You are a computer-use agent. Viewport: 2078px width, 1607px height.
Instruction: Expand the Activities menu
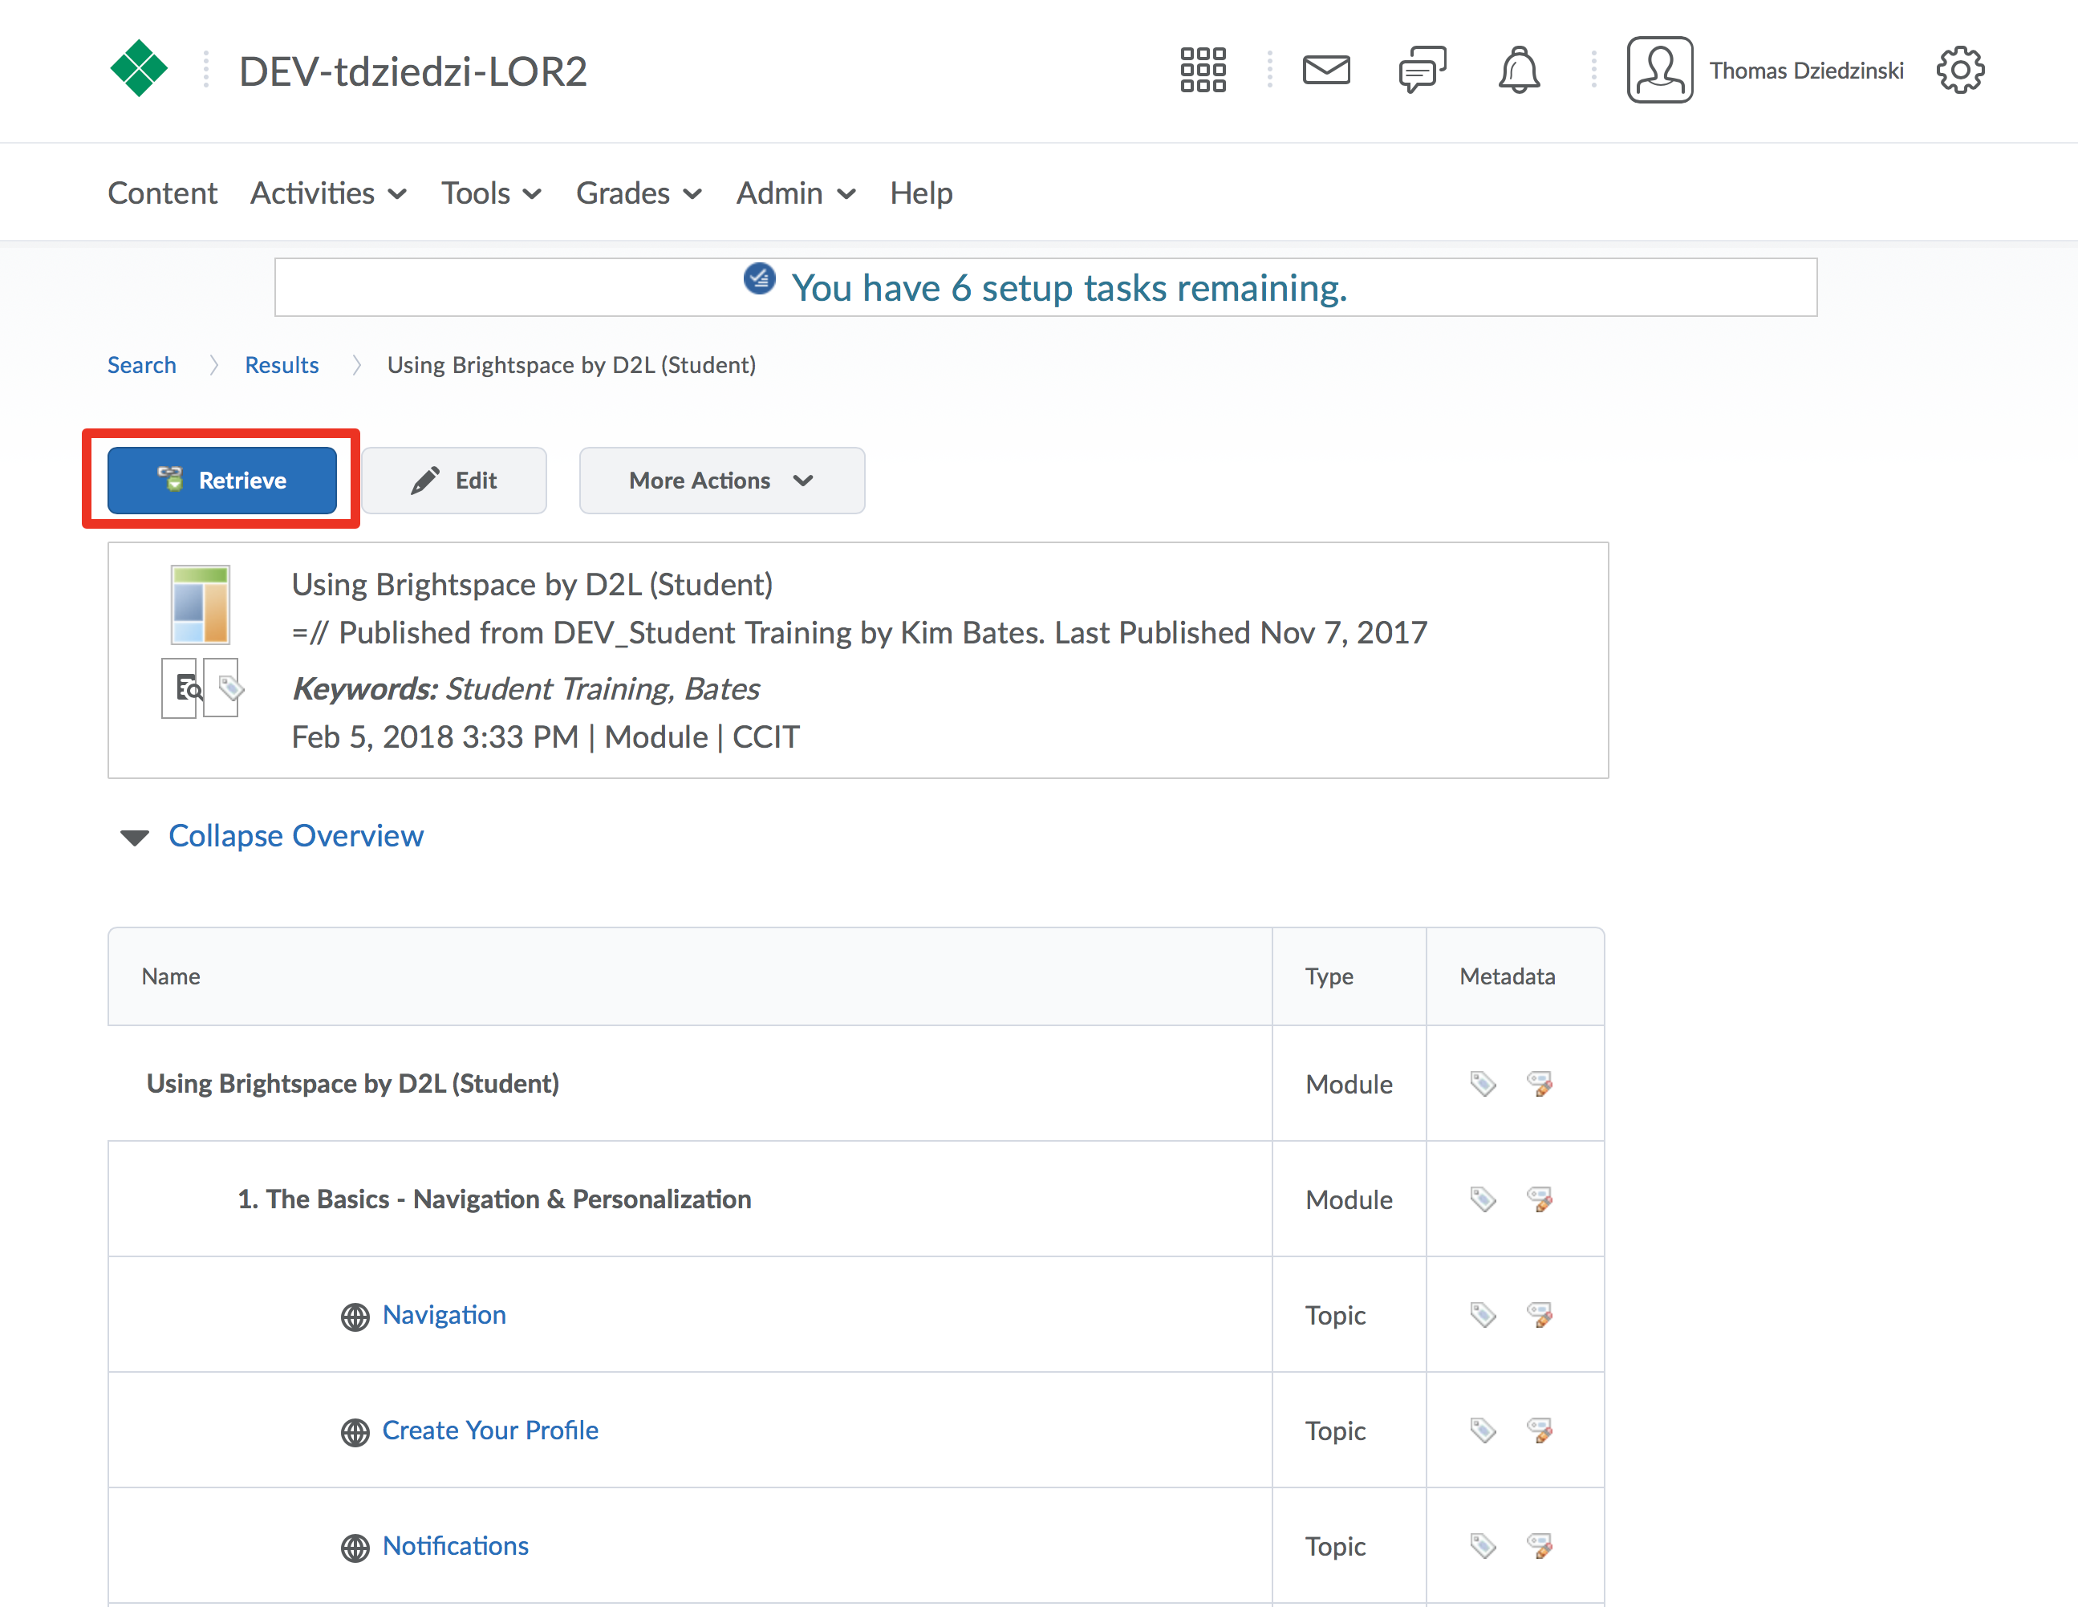point(328,193)
